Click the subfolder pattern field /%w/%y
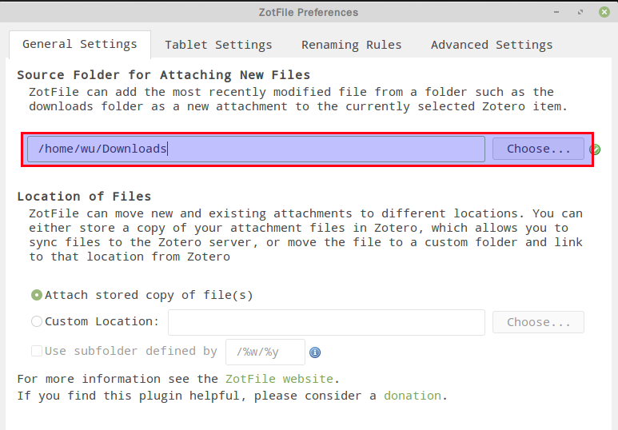This screenshot has height=430, width=618. [x=265, y=352]
